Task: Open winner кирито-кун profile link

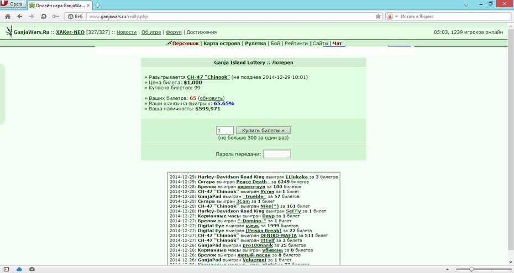Action: (x=251, y=186)
